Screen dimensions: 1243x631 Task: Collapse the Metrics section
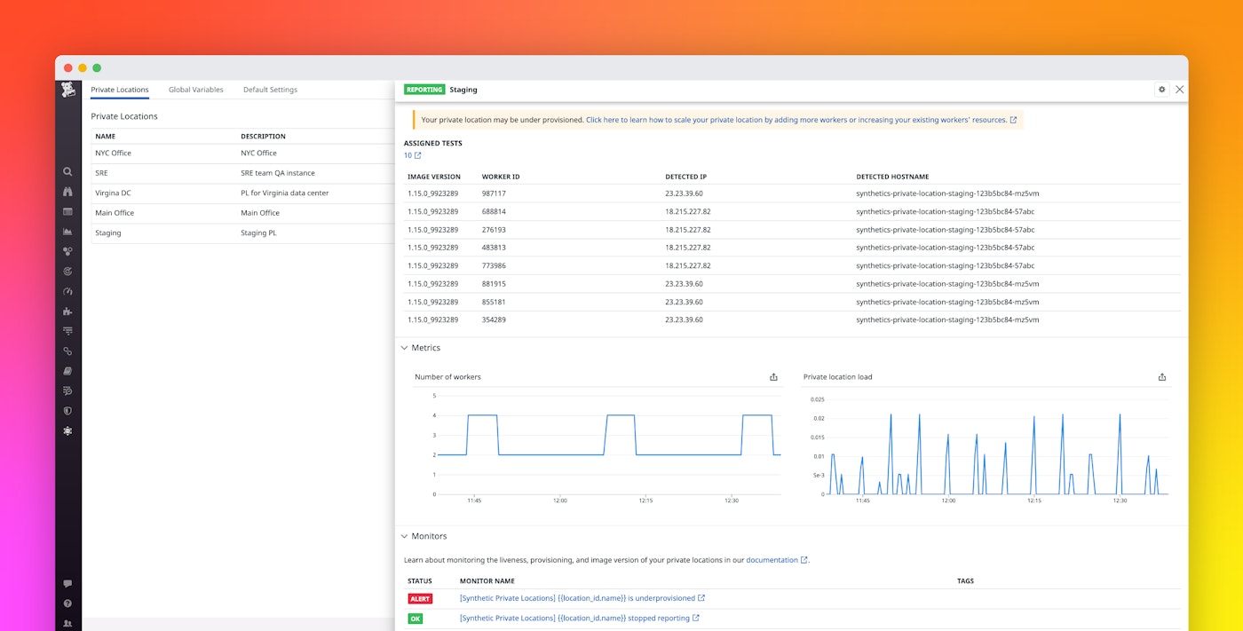click(405, 348)
